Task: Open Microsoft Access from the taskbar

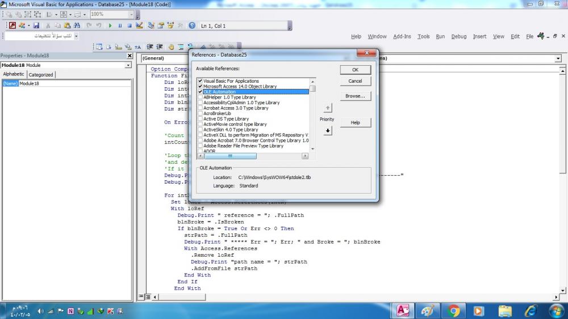Action: (x=403, y=311)
